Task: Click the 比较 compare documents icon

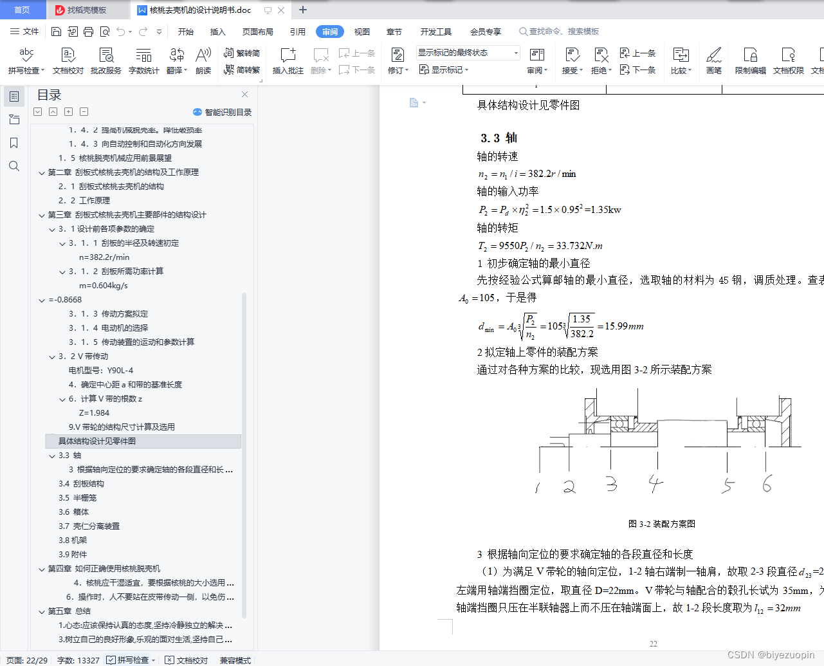Action: click(681, 55)
